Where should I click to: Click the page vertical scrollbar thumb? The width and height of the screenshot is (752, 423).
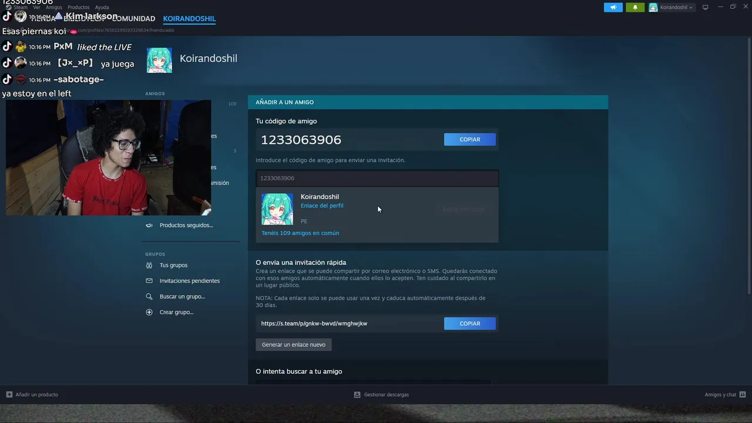click(x=748, y=164)
